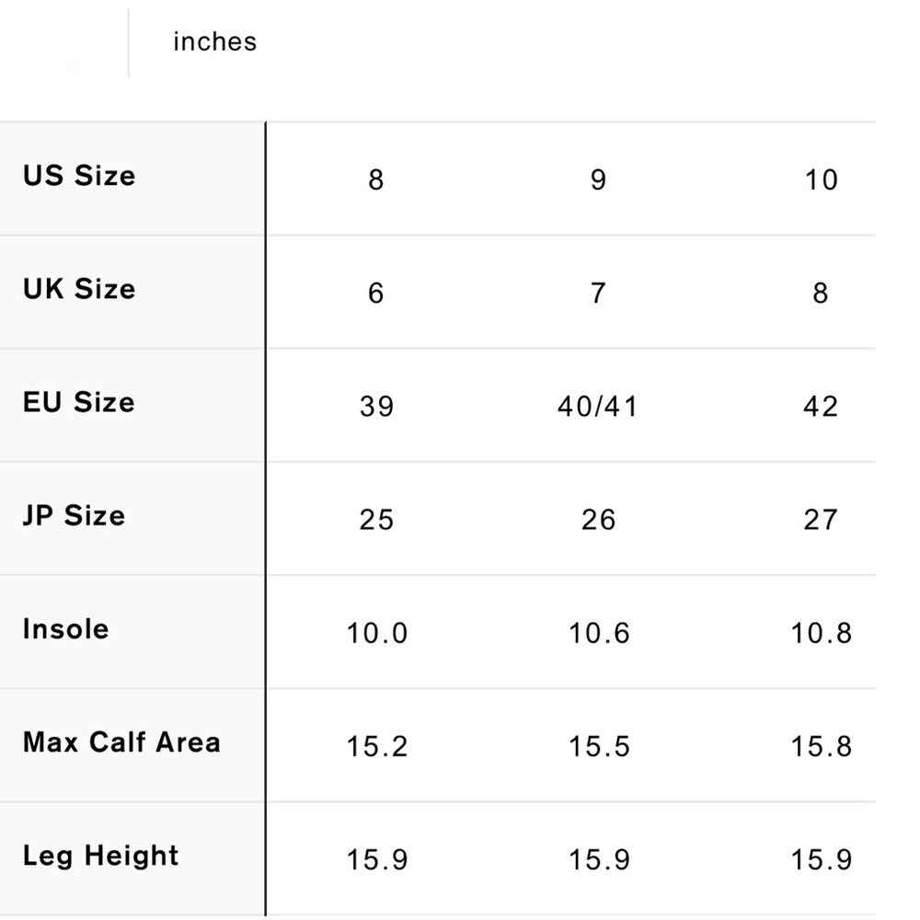Click the EU Size row label

tap(79, 402)
